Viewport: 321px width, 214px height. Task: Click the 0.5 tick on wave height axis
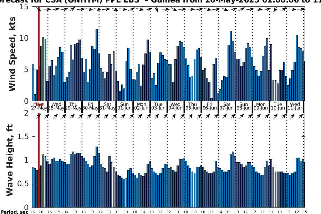pos(23,184)
